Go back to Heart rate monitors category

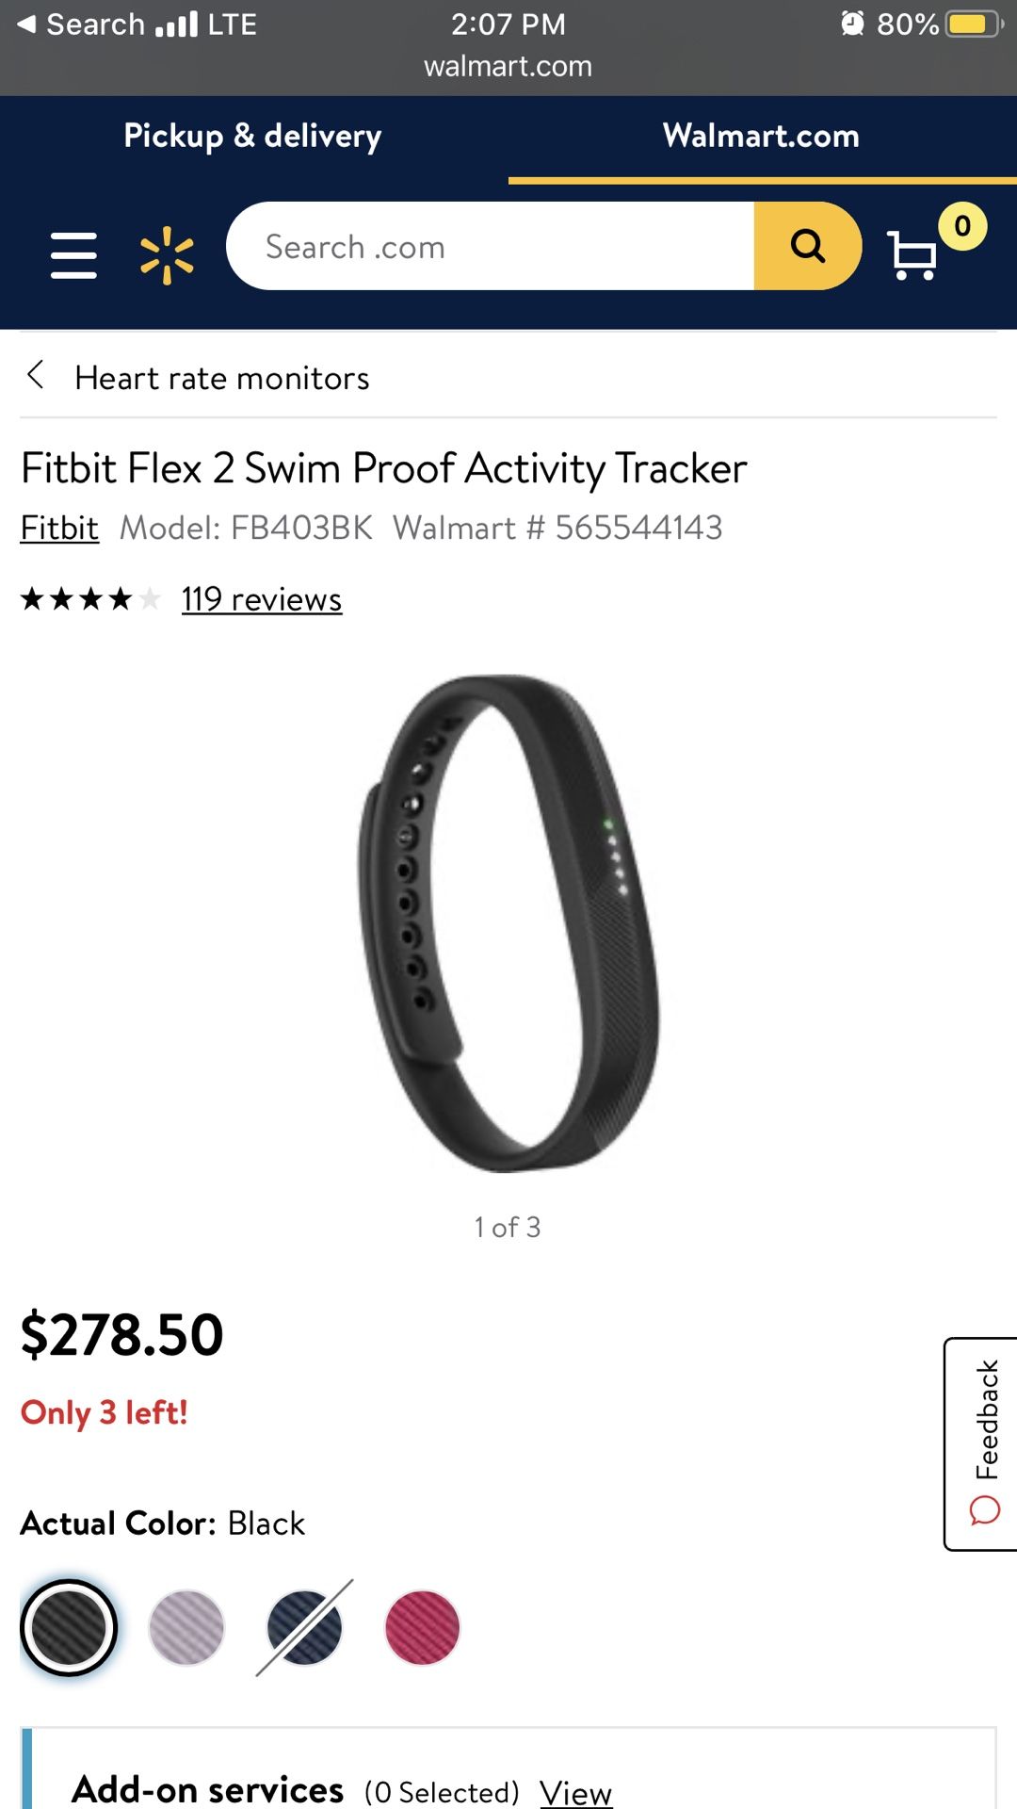tap(222, 378)
